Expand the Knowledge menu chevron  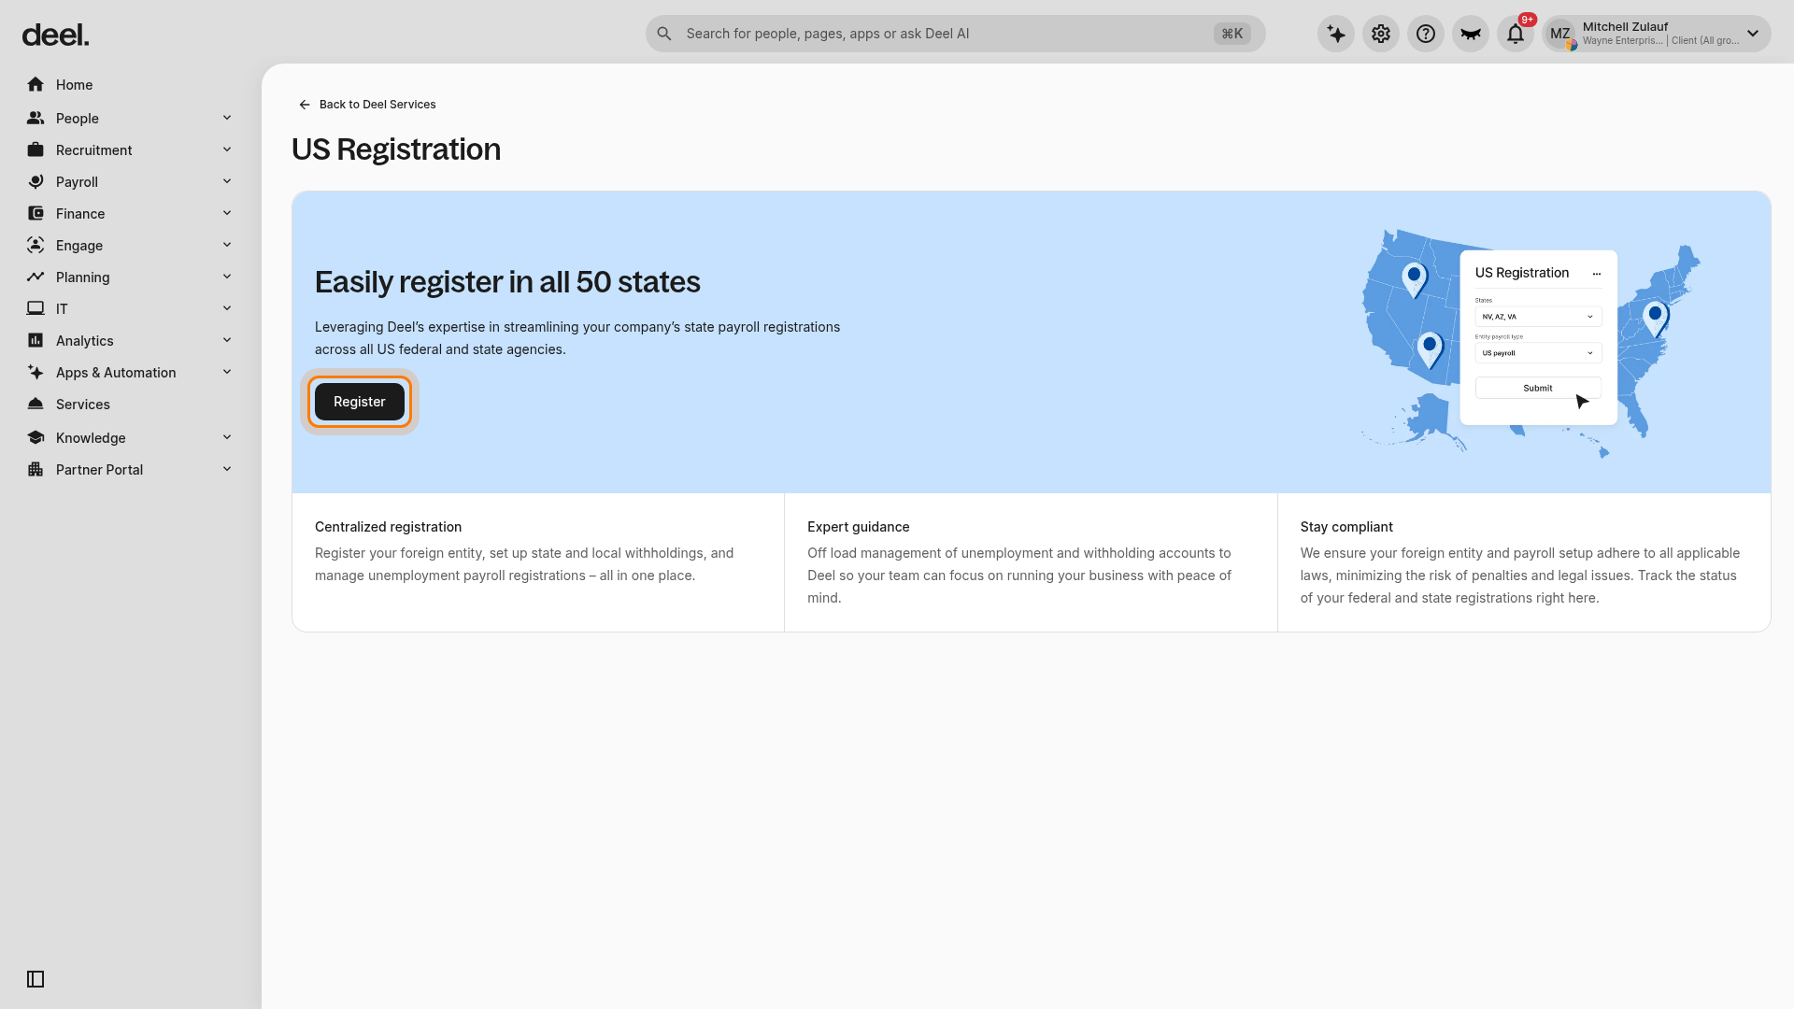227,437
